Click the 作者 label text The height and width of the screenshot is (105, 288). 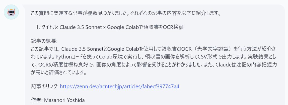click(37, 100)
